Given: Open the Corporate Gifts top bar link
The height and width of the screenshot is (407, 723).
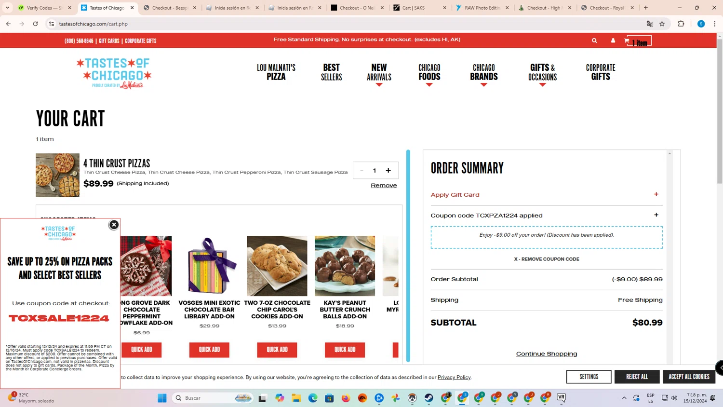Looking at the screenshot, I should [x=141, y=41].
